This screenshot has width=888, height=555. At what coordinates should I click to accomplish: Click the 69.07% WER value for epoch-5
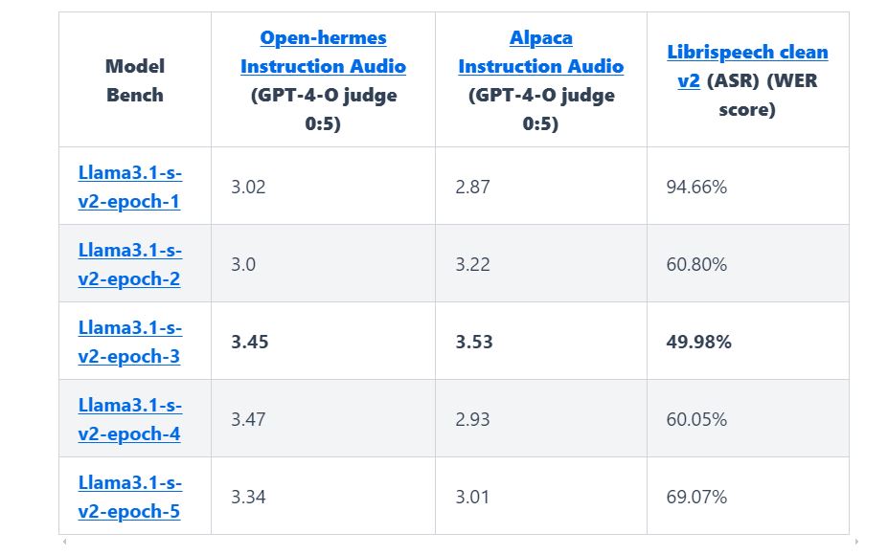coord(696,497)
